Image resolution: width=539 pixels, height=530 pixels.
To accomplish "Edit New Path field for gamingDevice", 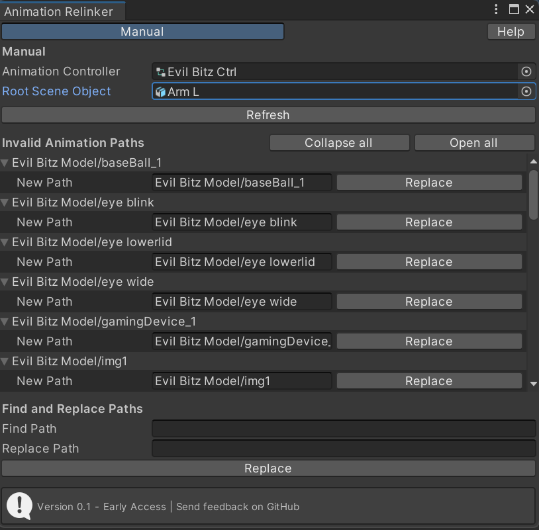I will coord(242,341).
